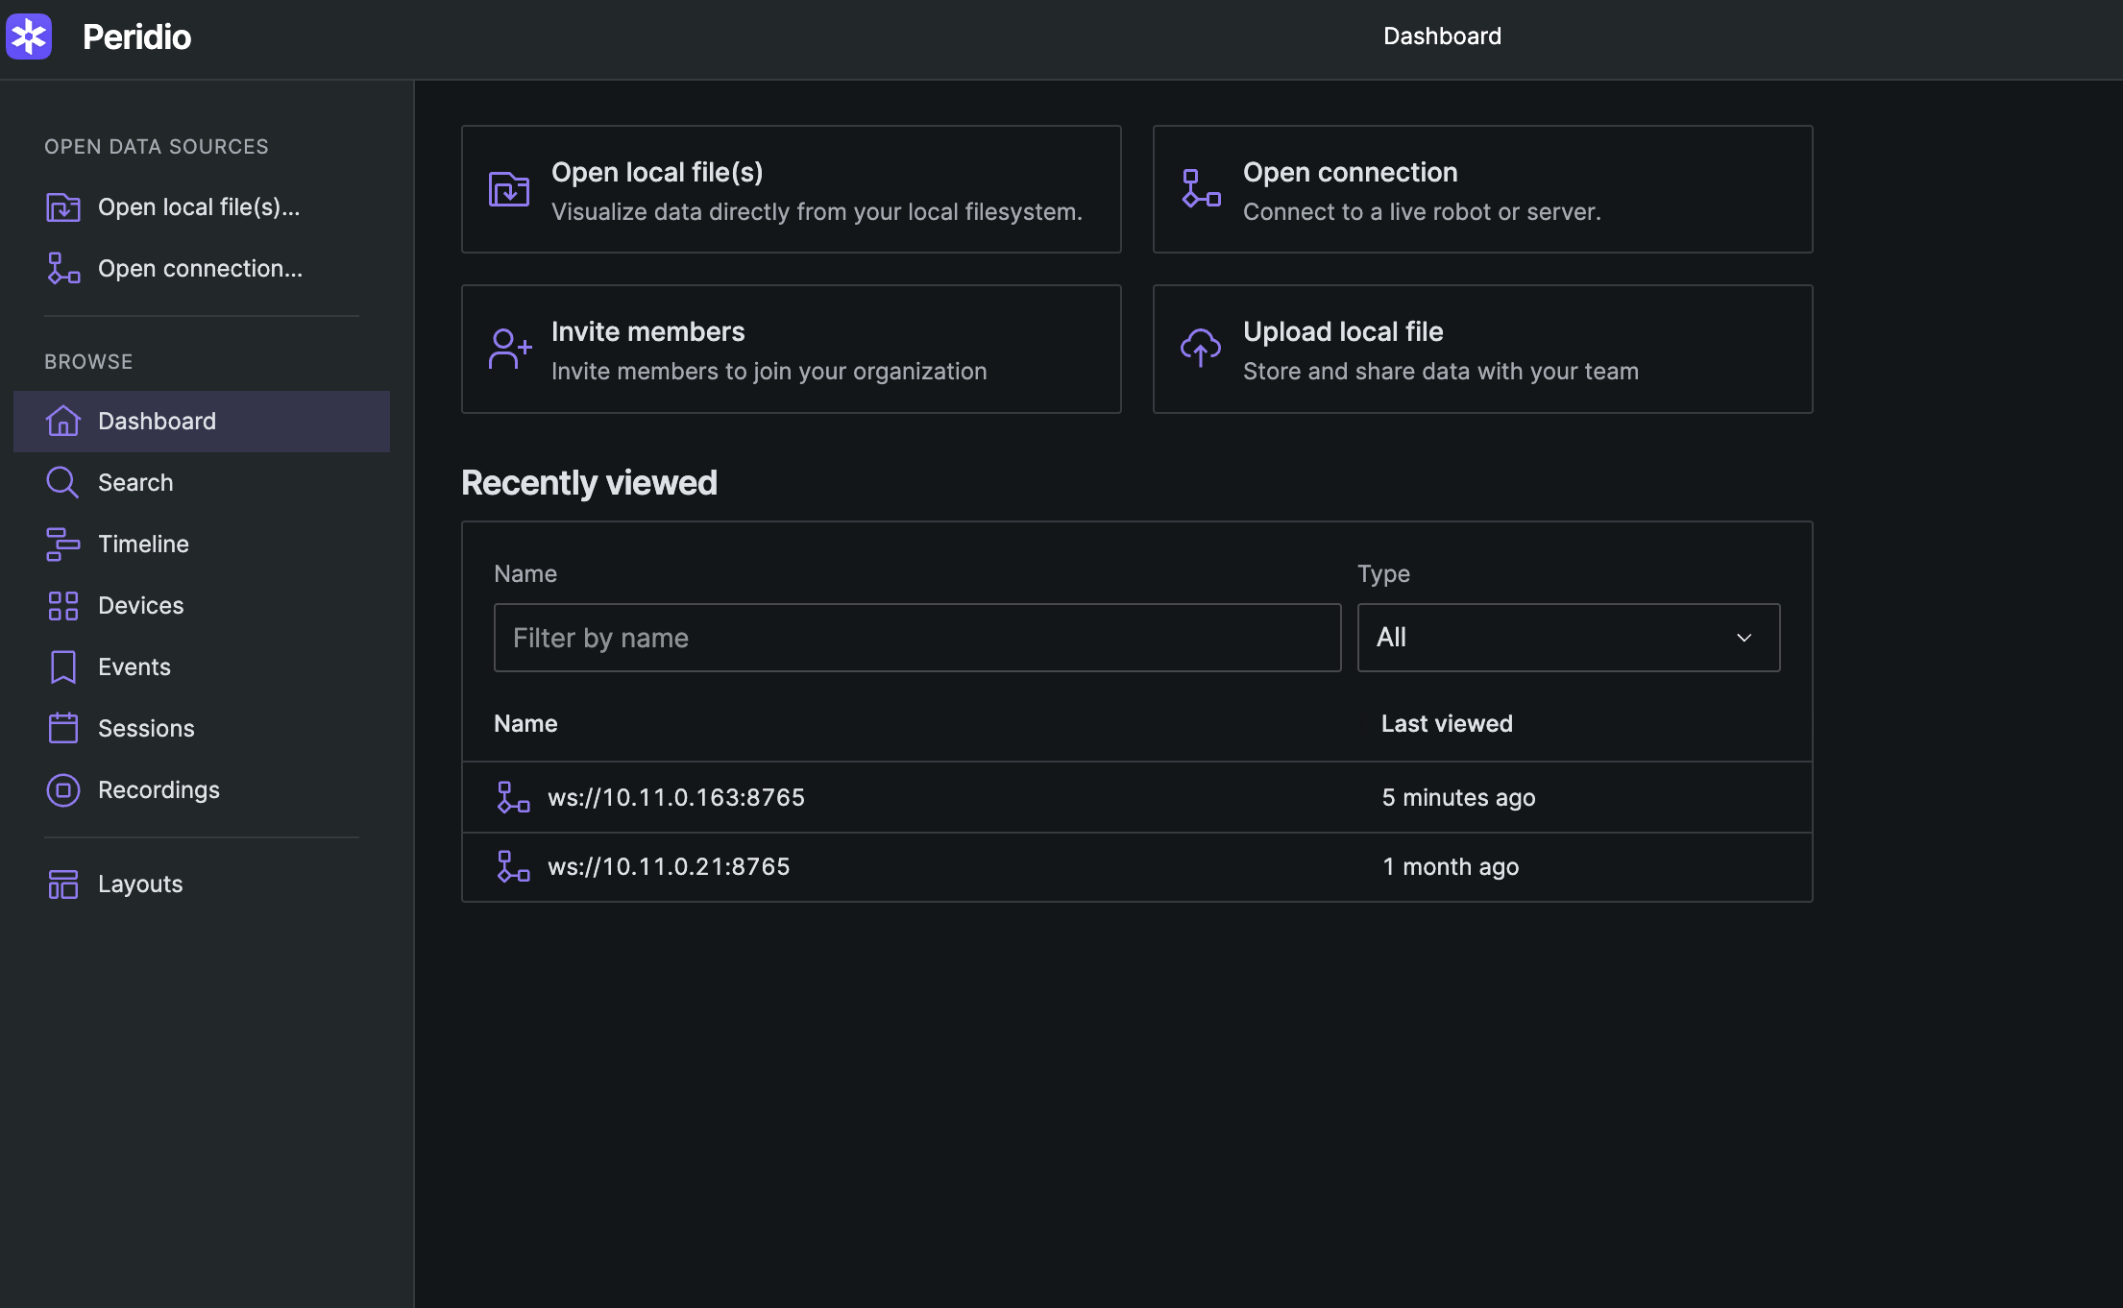
Task: Open recent connection ws://10.11.0.163:8765
Action: pyautogui.click(x=676, y=797)
